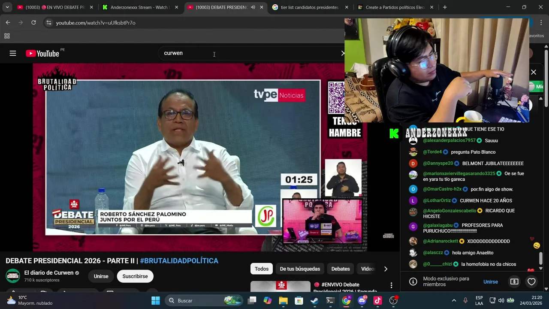The height and width of the screenshot is (309, 549).
Task: Open the apps grid in bookmarks bar
Action: pos(7,36)
